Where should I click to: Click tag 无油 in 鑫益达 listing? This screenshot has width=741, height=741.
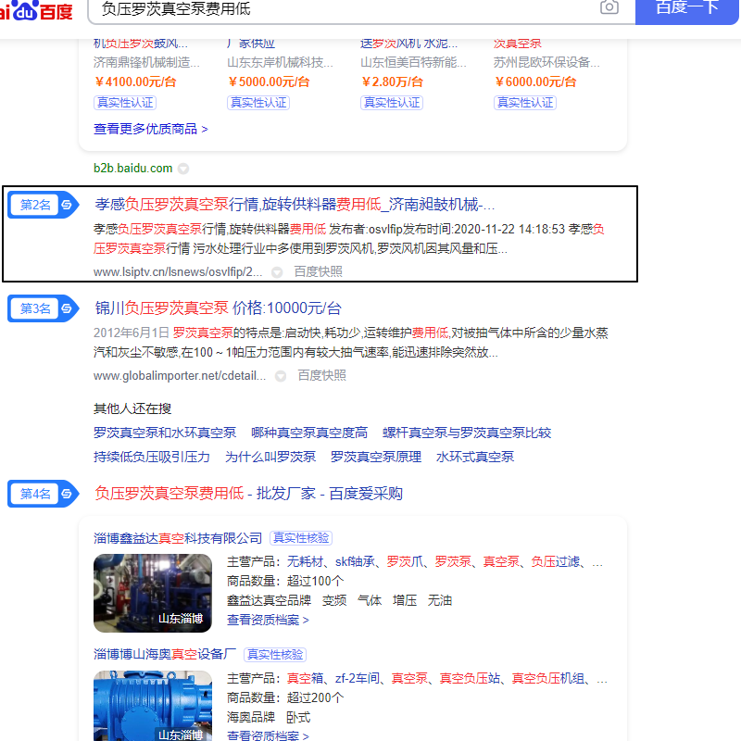tap(440, 600)
